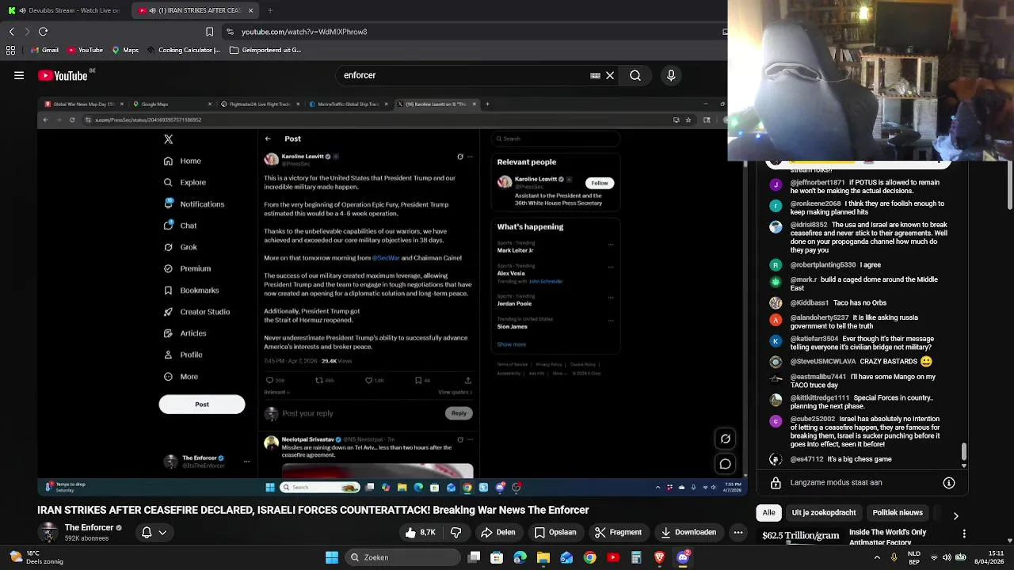1014x570 pixels.
Task: Open the Maps bookmark
Action: (x=125, y=50)
